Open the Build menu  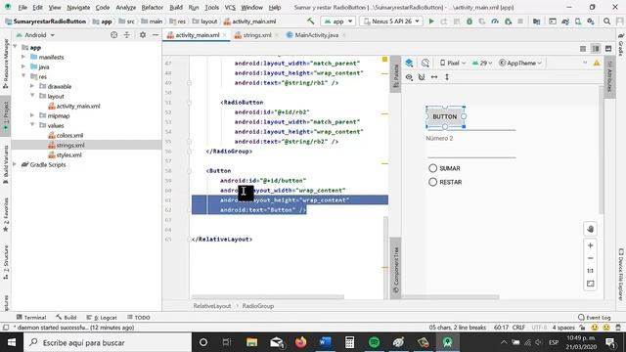176,7
